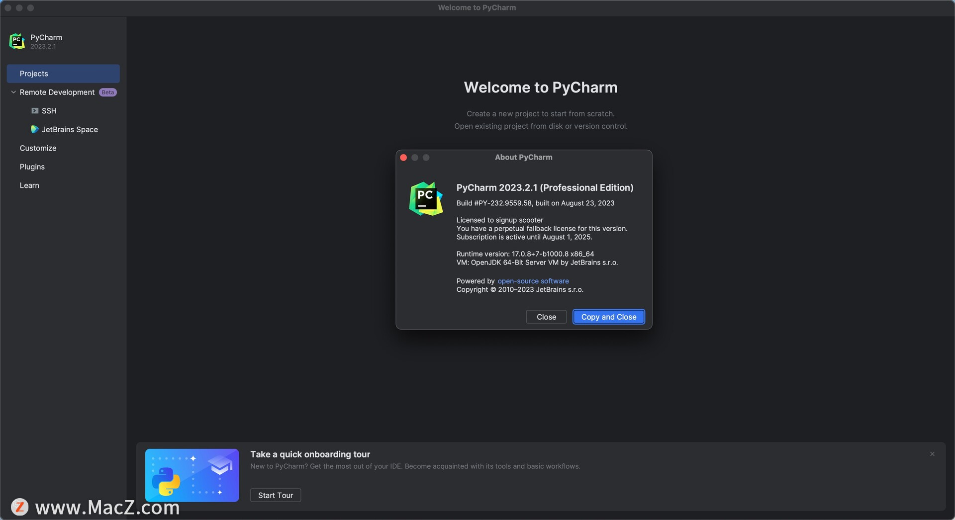Click the PyCharm 2023.2.1 version label in the sidebar

coord(43,46)
